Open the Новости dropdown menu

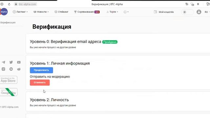(41, 12)
